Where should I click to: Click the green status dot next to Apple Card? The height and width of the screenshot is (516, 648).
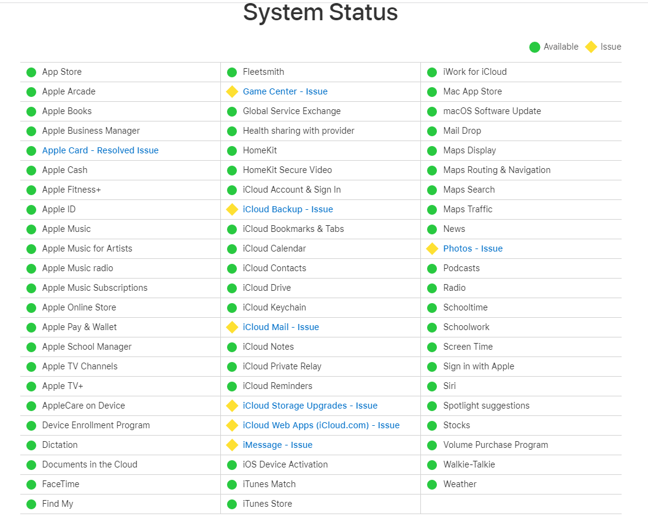tap(31, 151)
